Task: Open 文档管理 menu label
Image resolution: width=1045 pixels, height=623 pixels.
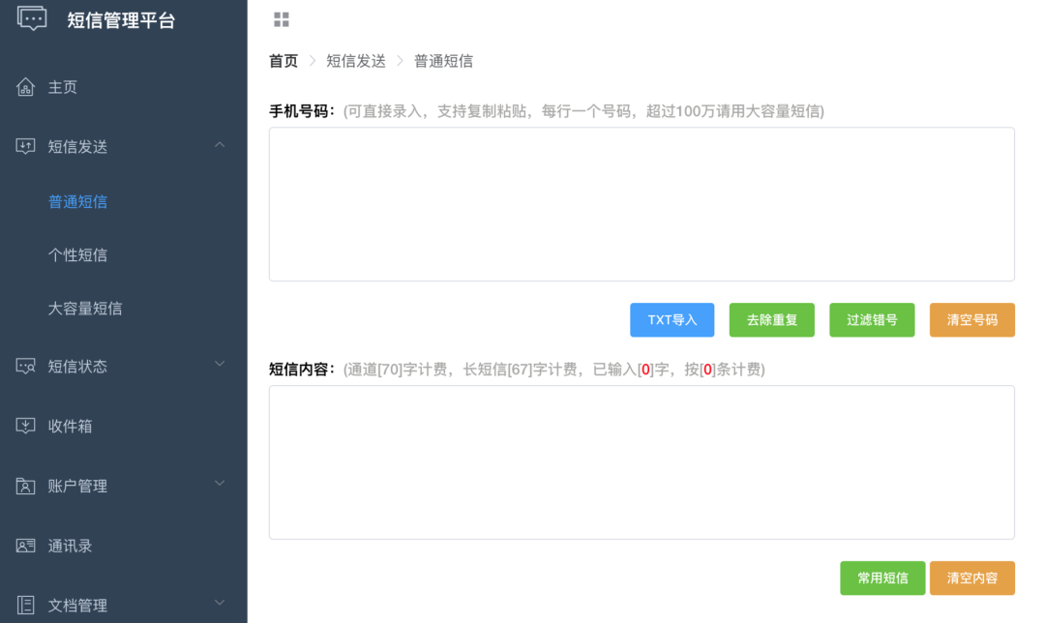Action: tap(77, 606)
